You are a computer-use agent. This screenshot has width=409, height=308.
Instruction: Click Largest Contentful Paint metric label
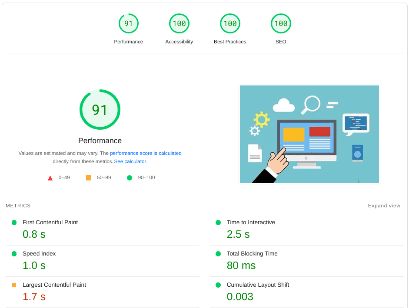click(54, 285)
